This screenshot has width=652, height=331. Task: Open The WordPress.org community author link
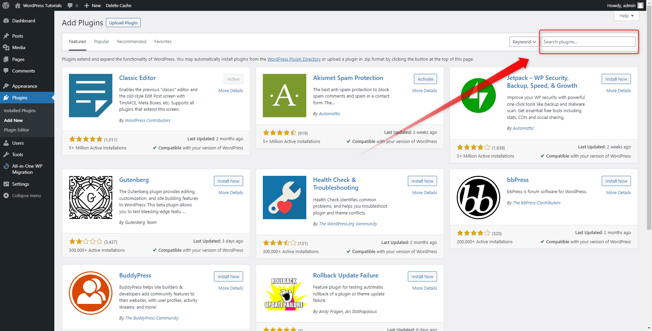[x=348, y=224]
